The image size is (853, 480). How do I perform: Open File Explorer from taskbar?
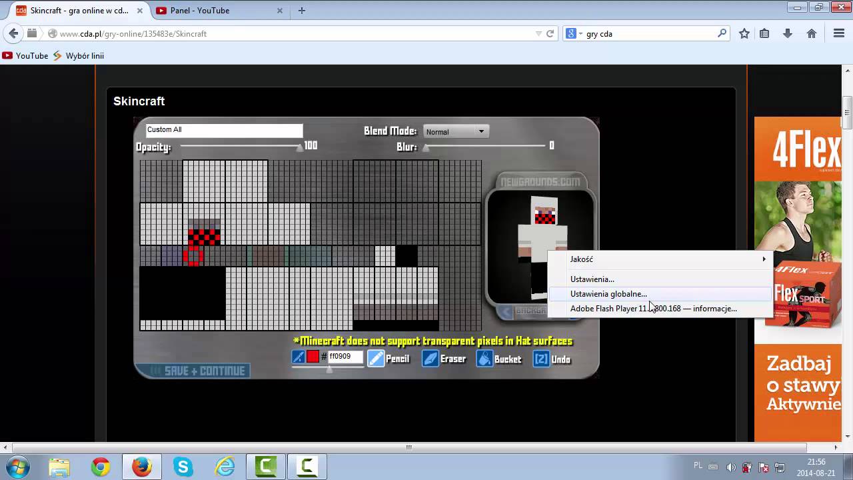[59, 467]
